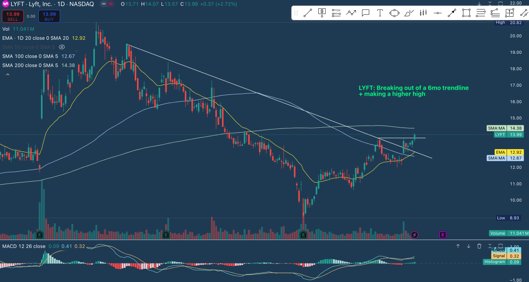This screenshot has width=529, height=282.
Task: Collapse the indicator legend chevron
Action: click(x=7, y=75)
